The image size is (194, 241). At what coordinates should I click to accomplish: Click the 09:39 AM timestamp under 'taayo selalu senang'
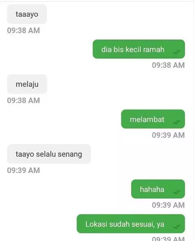coord(24,170)
